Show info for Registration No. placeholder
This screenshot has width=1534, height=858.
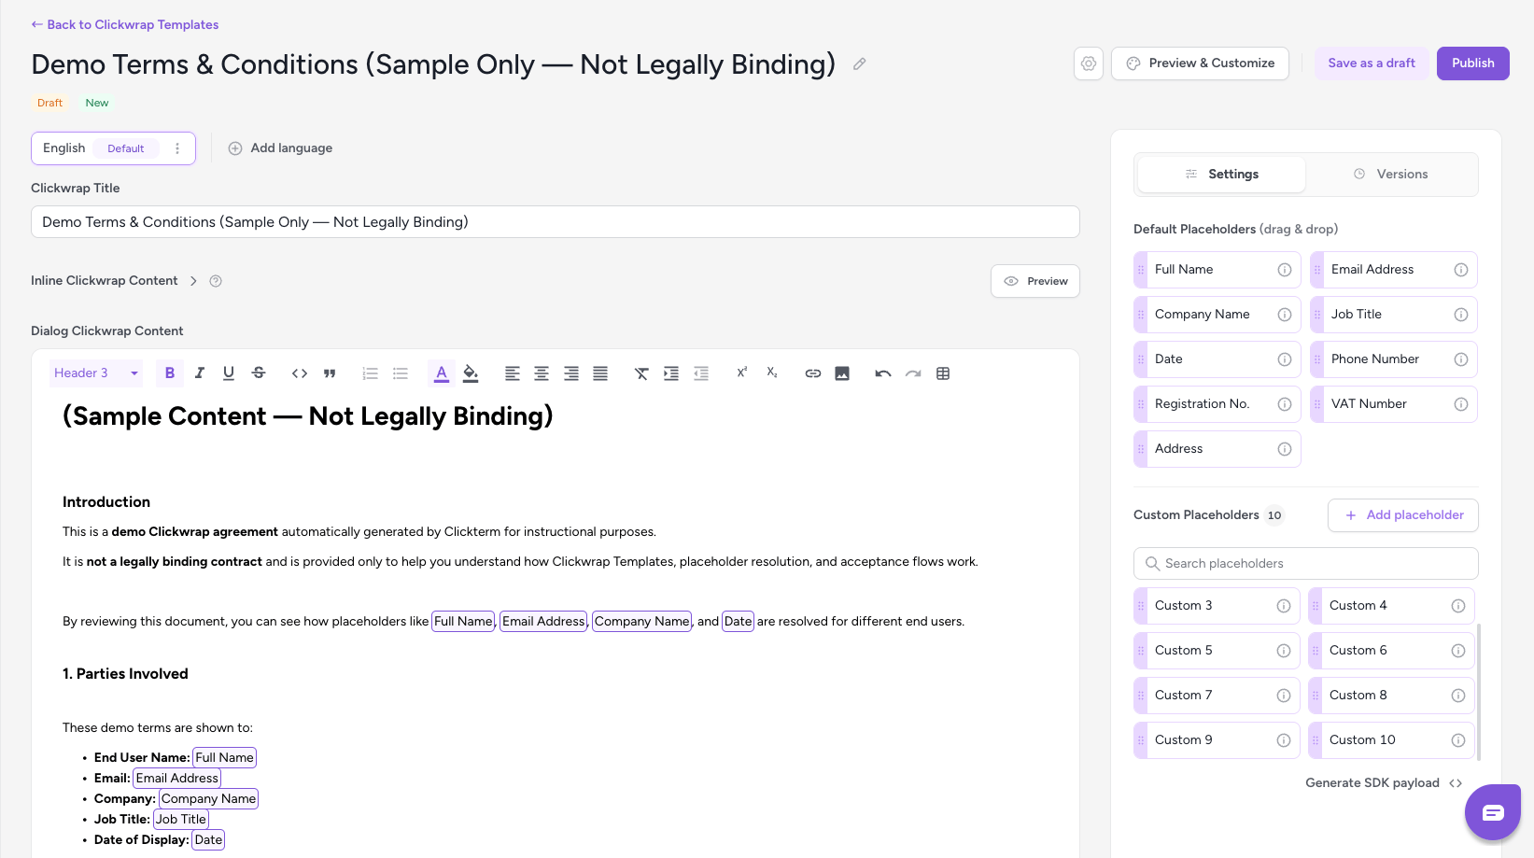click(1285, 404)
